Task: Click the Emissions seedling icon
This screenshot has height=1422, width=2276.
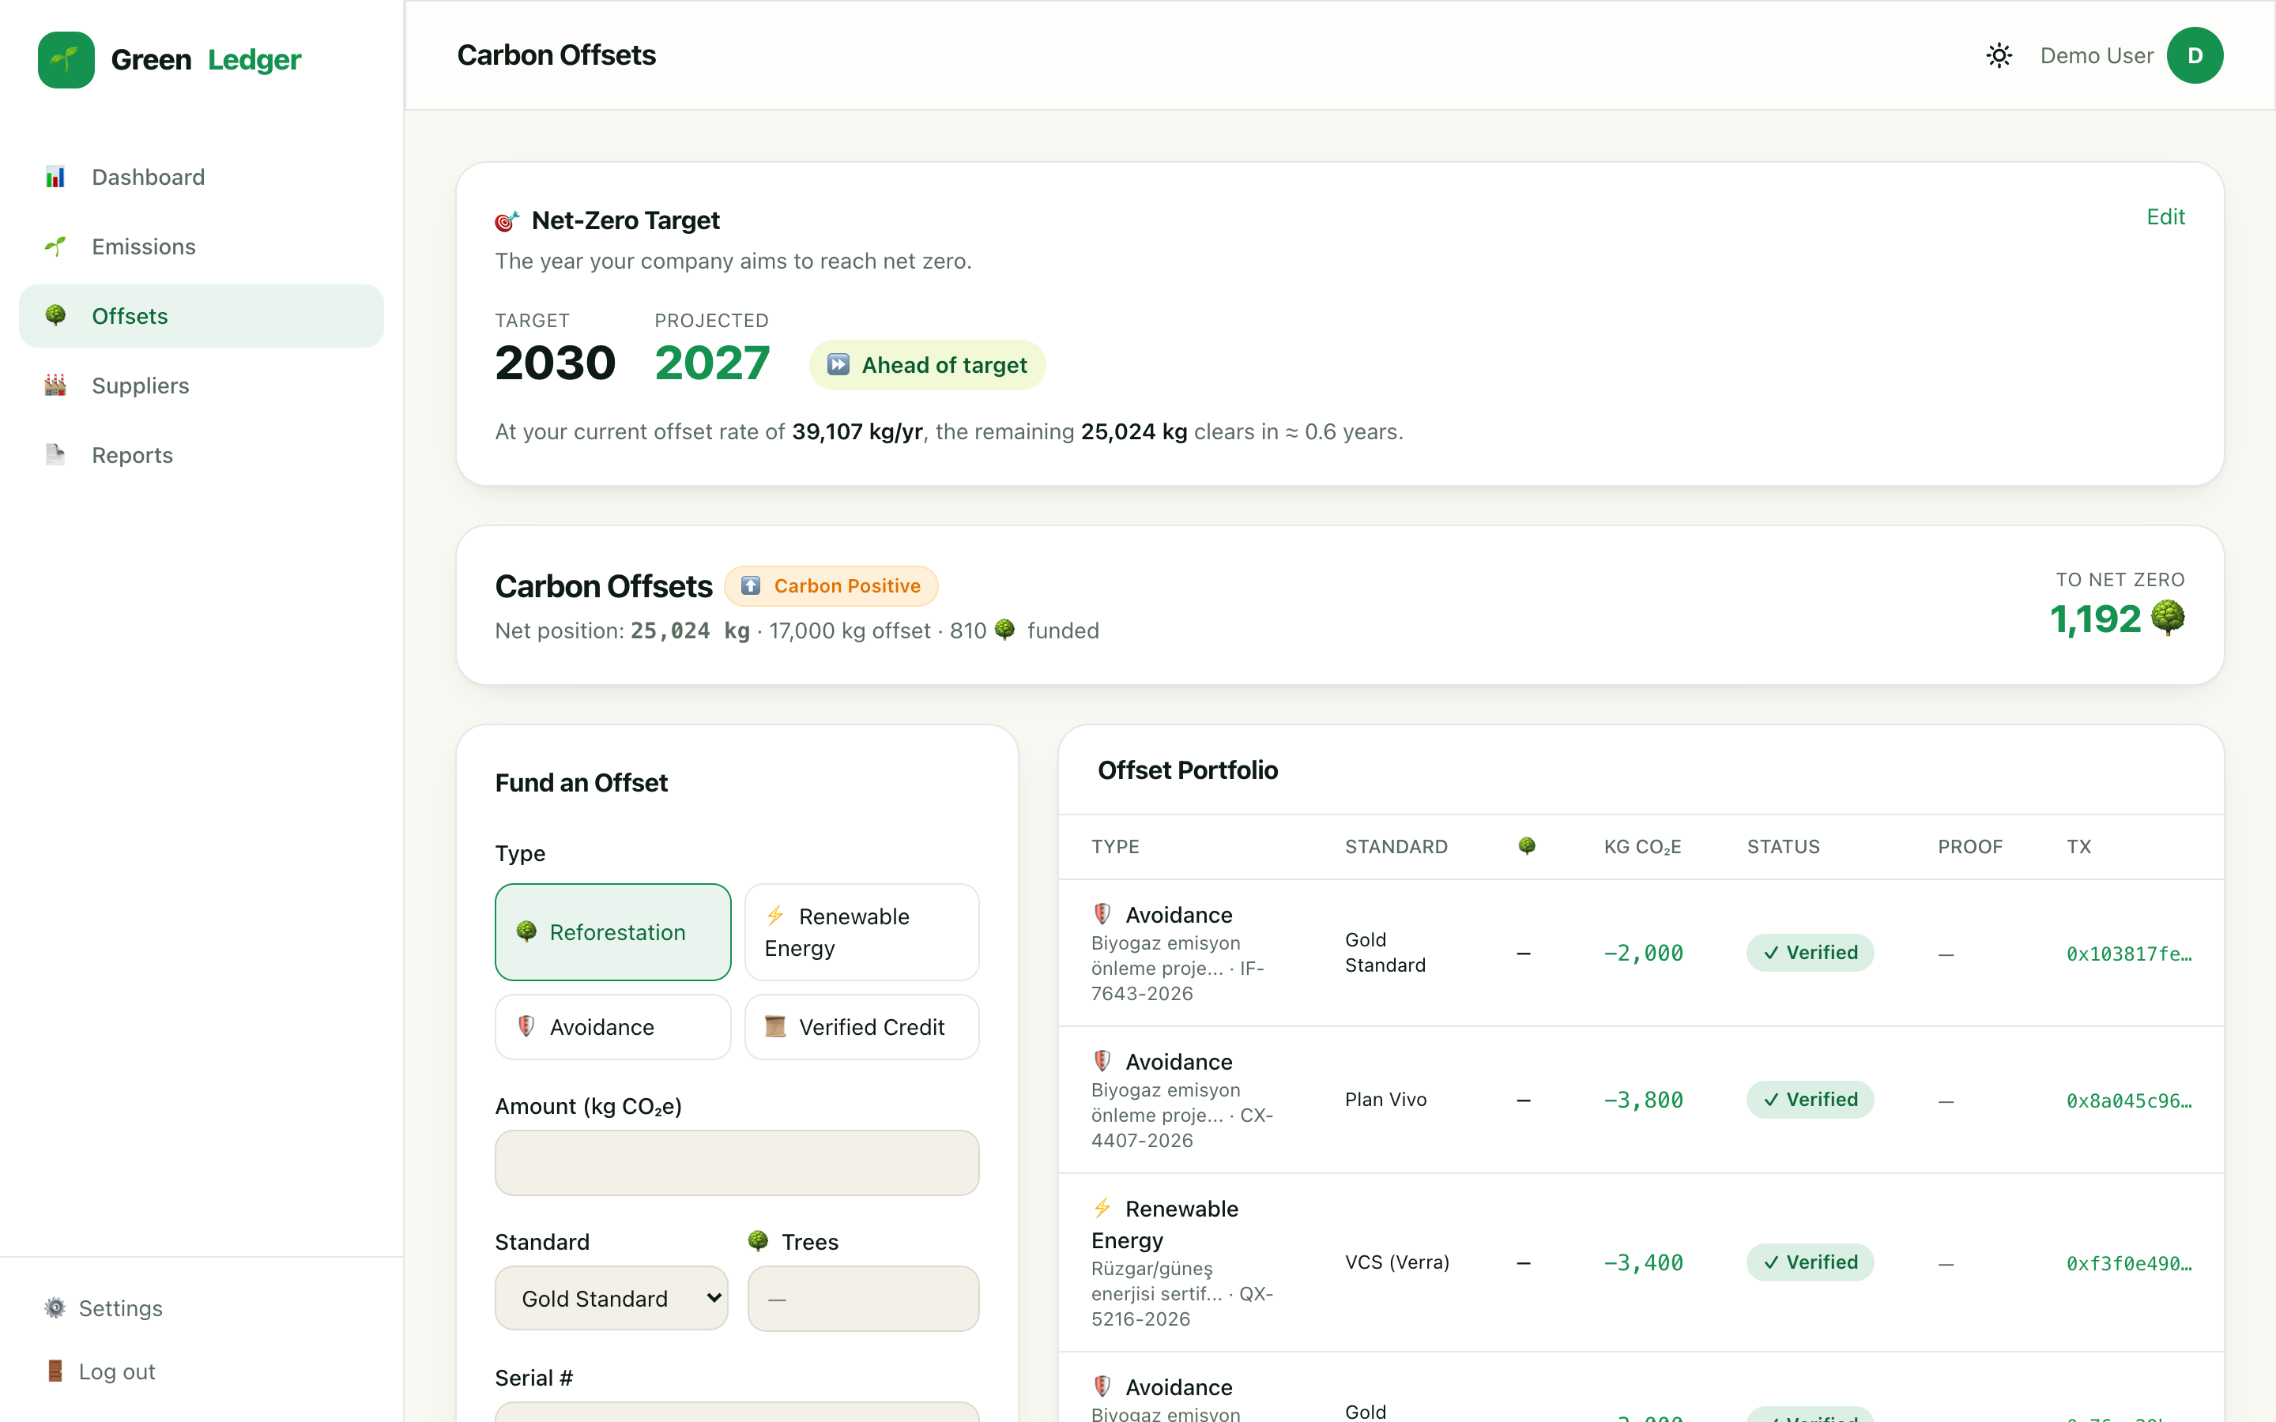Action: pos(55,246)
